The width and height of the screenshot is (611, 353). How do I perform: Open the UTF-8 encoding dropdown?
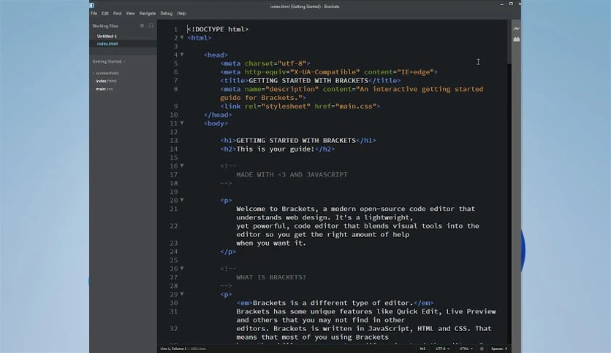pyautogui.click(x=442, y=349)
